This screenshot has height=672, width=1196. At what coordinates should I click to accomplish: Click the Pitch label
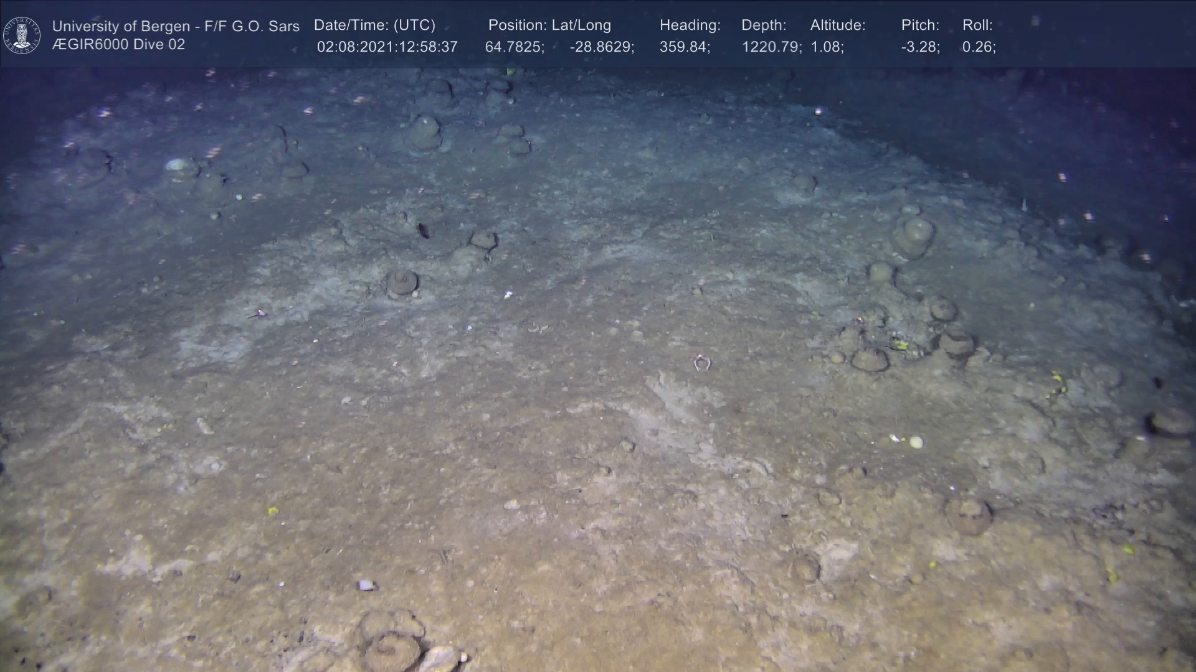(x=920, y=26)
